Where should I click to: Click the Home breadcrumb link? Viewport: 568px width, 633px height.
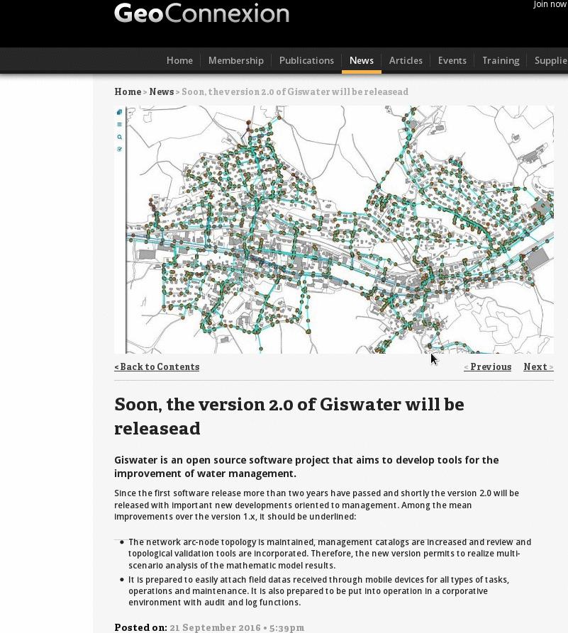click(x=128, y=91)
